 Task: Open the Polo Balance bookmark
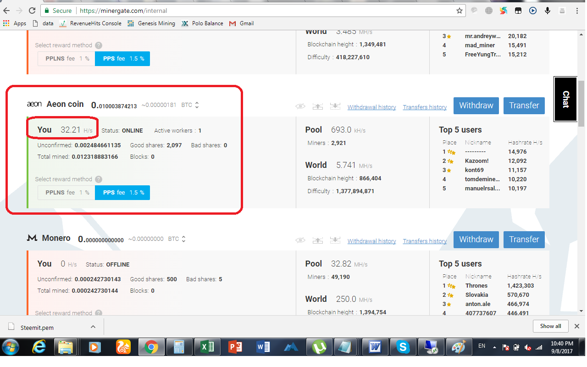click(x=202, y=23)
